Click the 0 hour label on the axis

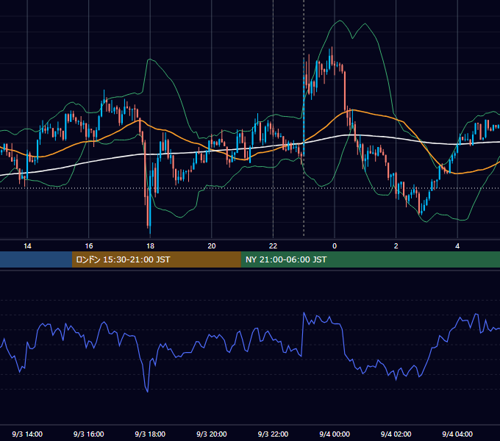[335, 246]
